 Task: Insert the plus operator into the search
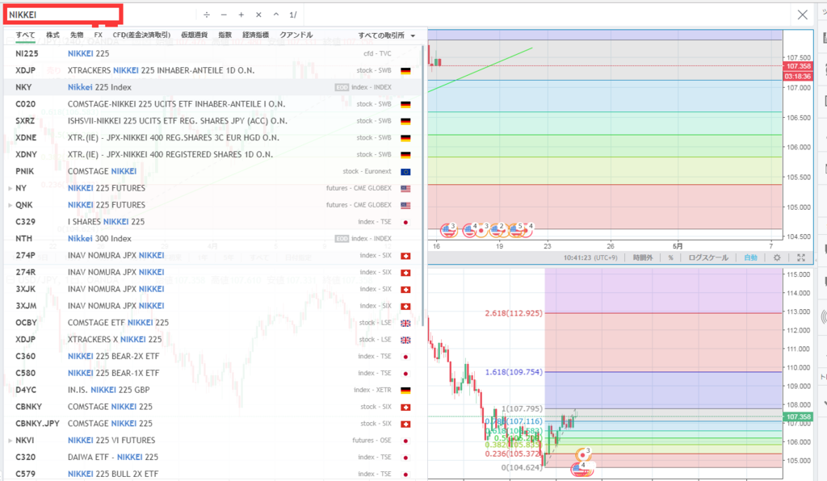pos(241,15)
